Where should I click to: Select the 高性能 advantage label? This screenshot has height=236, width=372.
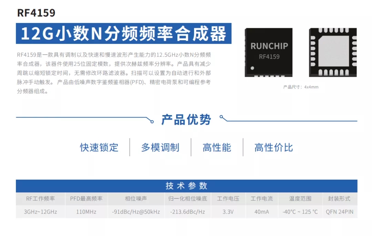click(x=217, y=148)
